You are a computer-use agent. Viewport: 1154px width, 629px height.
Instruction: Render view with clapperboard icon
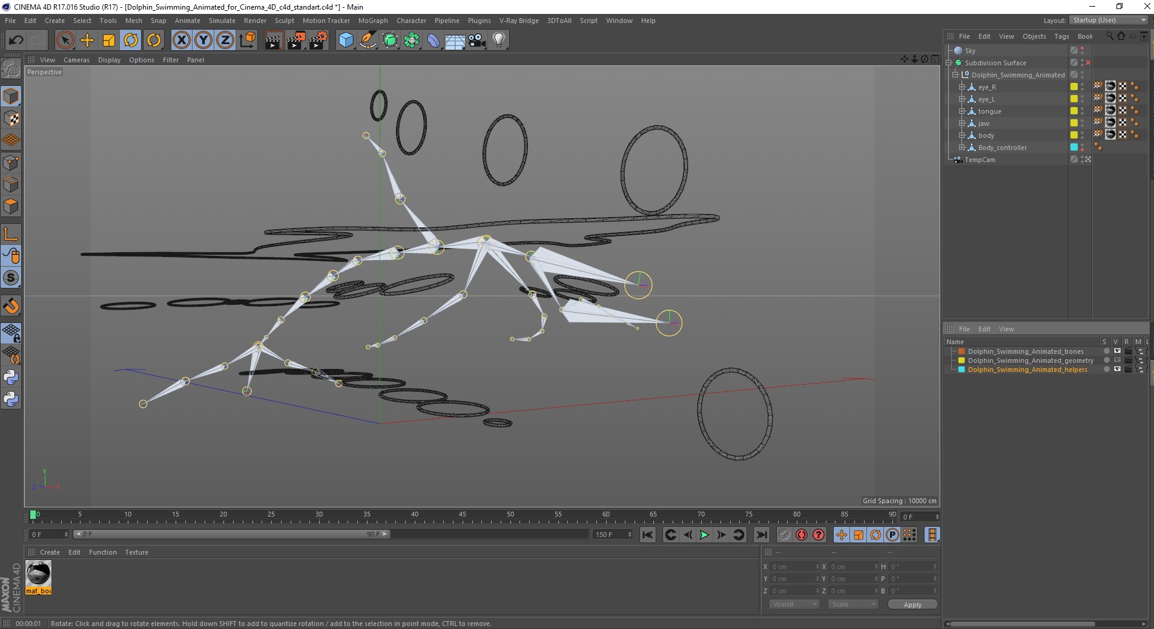274,41
